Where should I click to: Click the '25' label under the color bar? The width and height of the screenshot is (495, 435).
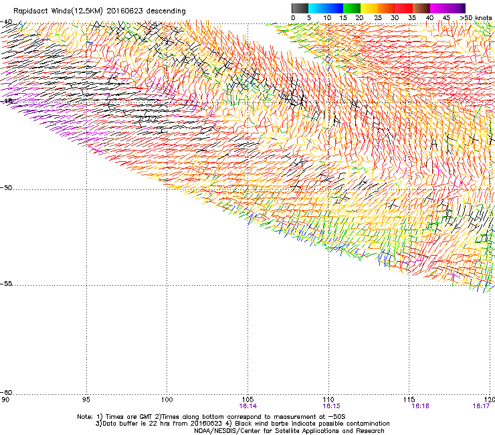coord(378,18)
